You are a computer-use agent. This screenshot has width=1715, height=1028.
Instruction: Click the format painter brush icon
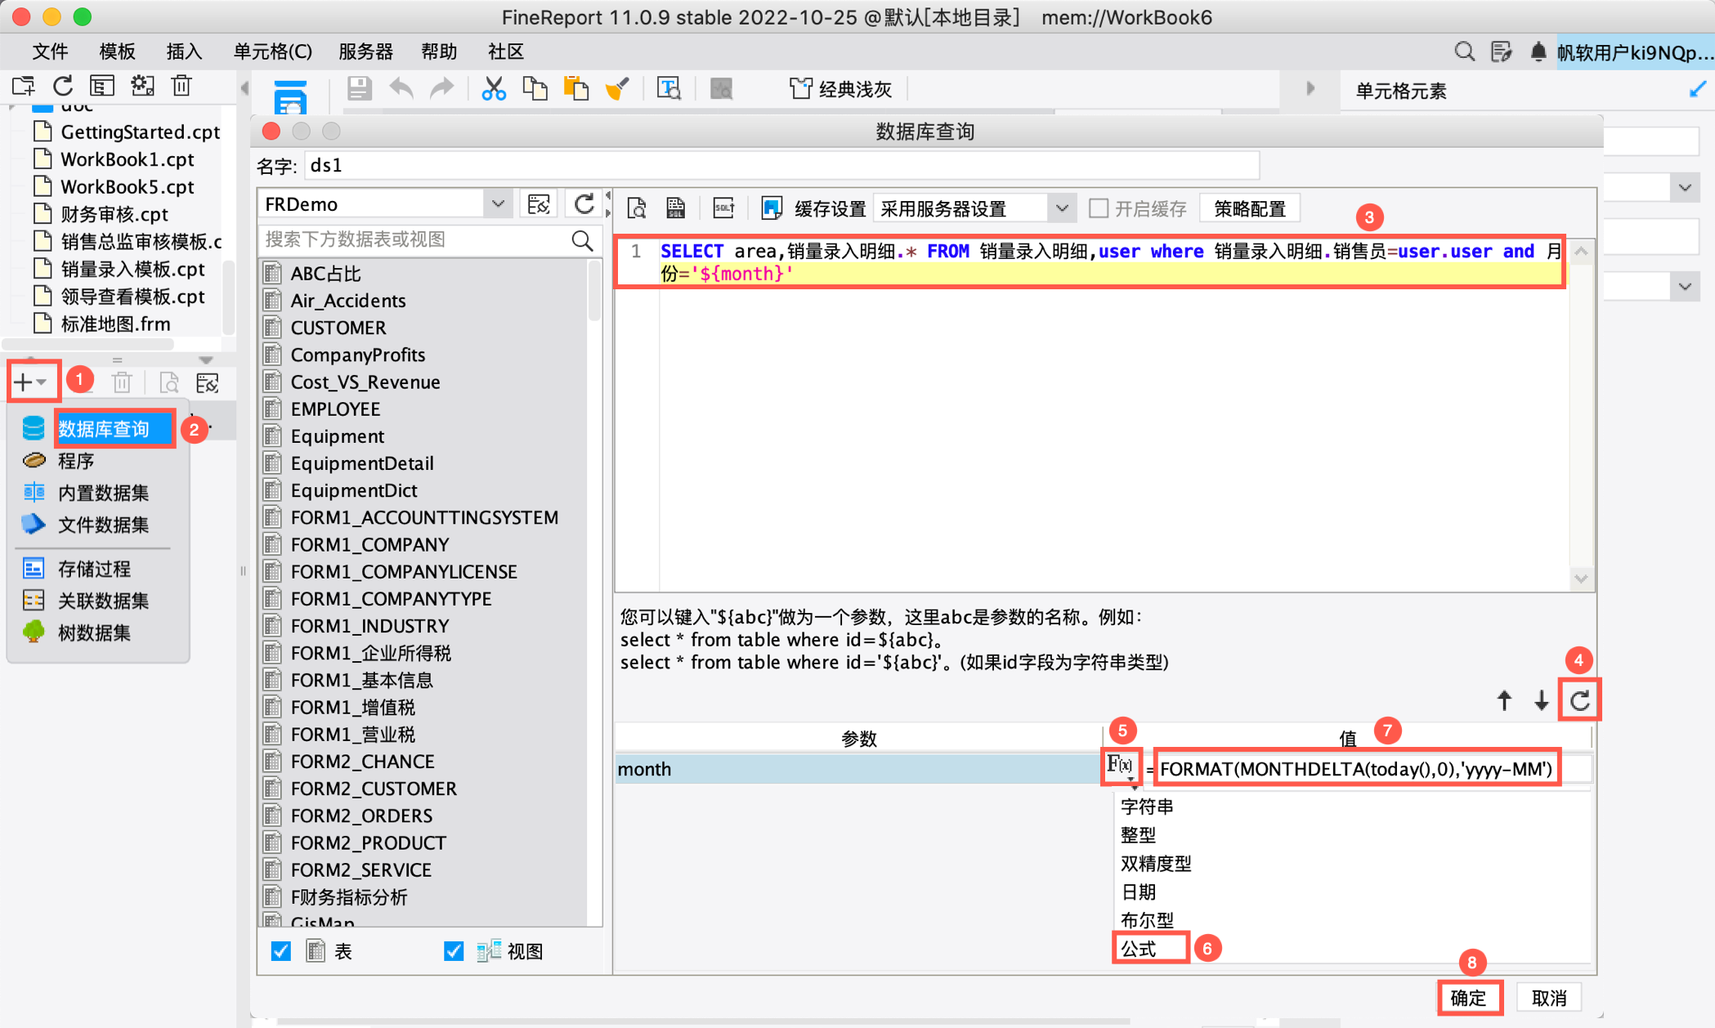(617, 89)
